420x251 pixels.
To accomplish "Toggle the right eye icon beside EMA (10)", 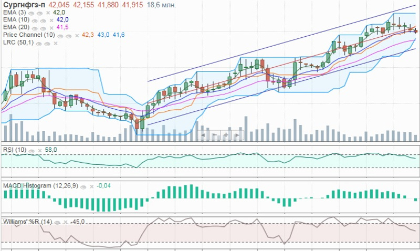I will [x=43, y=21].
